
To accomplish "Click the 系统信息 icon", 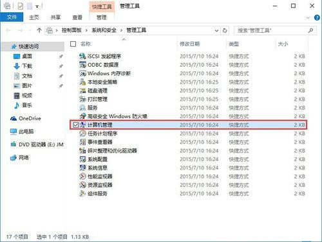I will (82, 168).
